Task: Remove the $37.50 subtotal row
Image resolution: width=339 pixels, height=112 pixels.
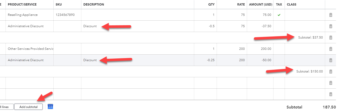Action: pos(331,38)
